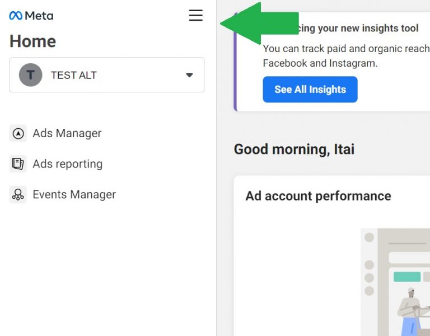Click the Ads reporting document icon
This screenshot has height=336, width=430.
18,164
